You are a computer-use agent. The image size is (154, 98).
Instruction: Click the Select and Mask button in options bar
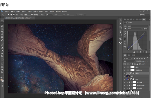(81, 15)
